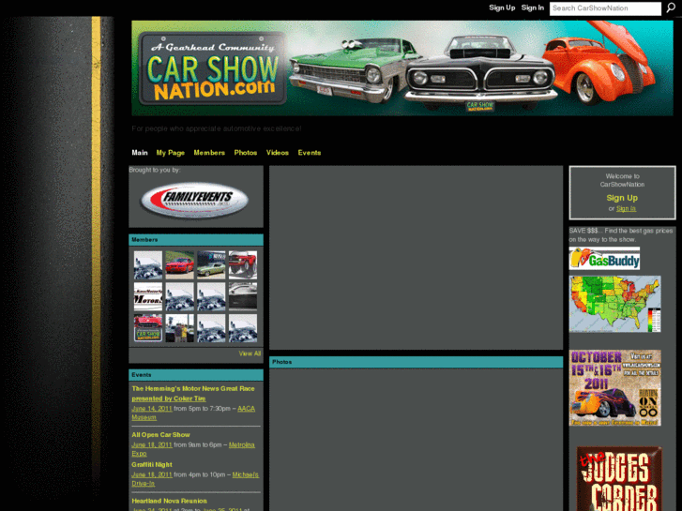Open Hemming's Motor News Great Race event
The width and height of the screenshot is (682, 511).
pyautogui.click(x=193, y=393)
